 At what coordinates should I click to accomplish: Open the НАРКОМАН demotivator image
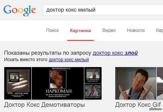58,83
